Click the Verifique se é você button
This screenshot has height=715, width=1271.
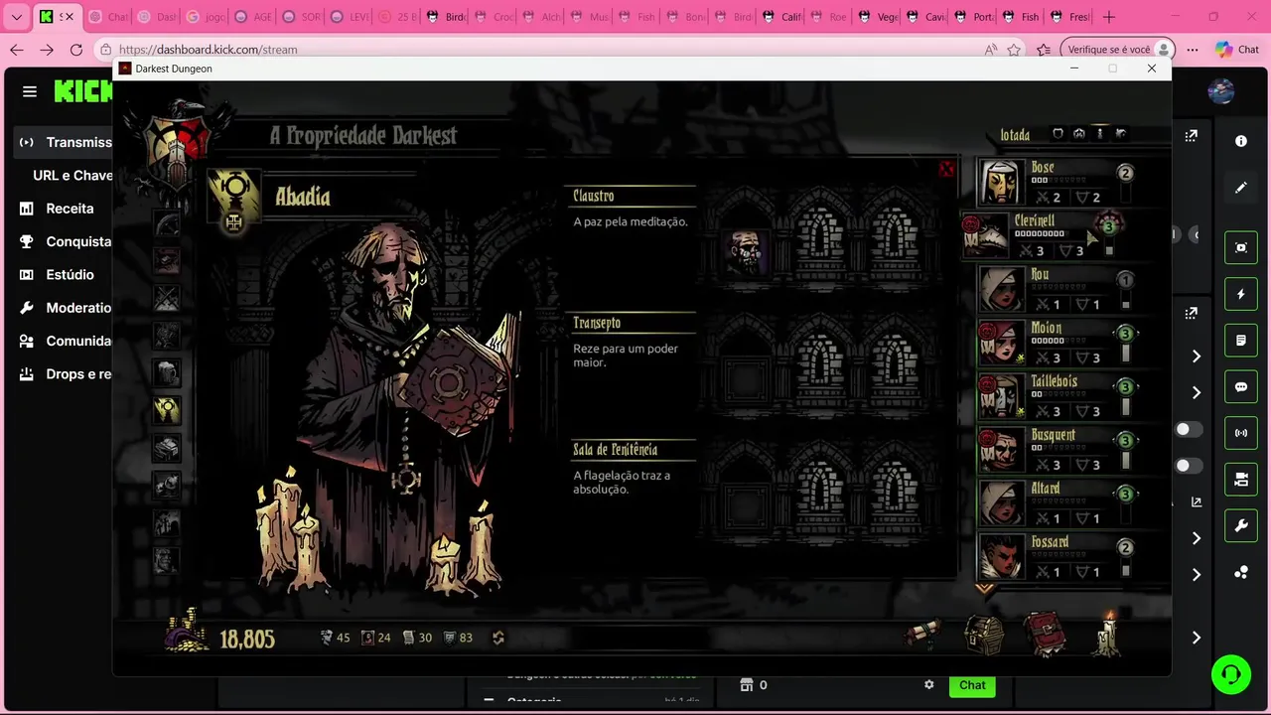(x=1117, y=50)
